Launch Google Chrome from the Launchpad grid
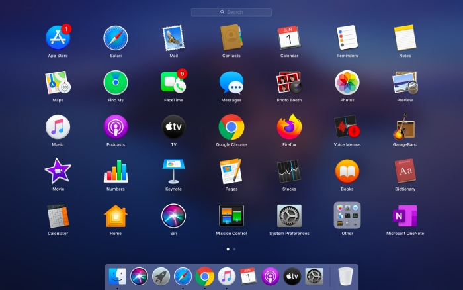The height and width of the screenshot is (290, 463). [x=232, y=127]
